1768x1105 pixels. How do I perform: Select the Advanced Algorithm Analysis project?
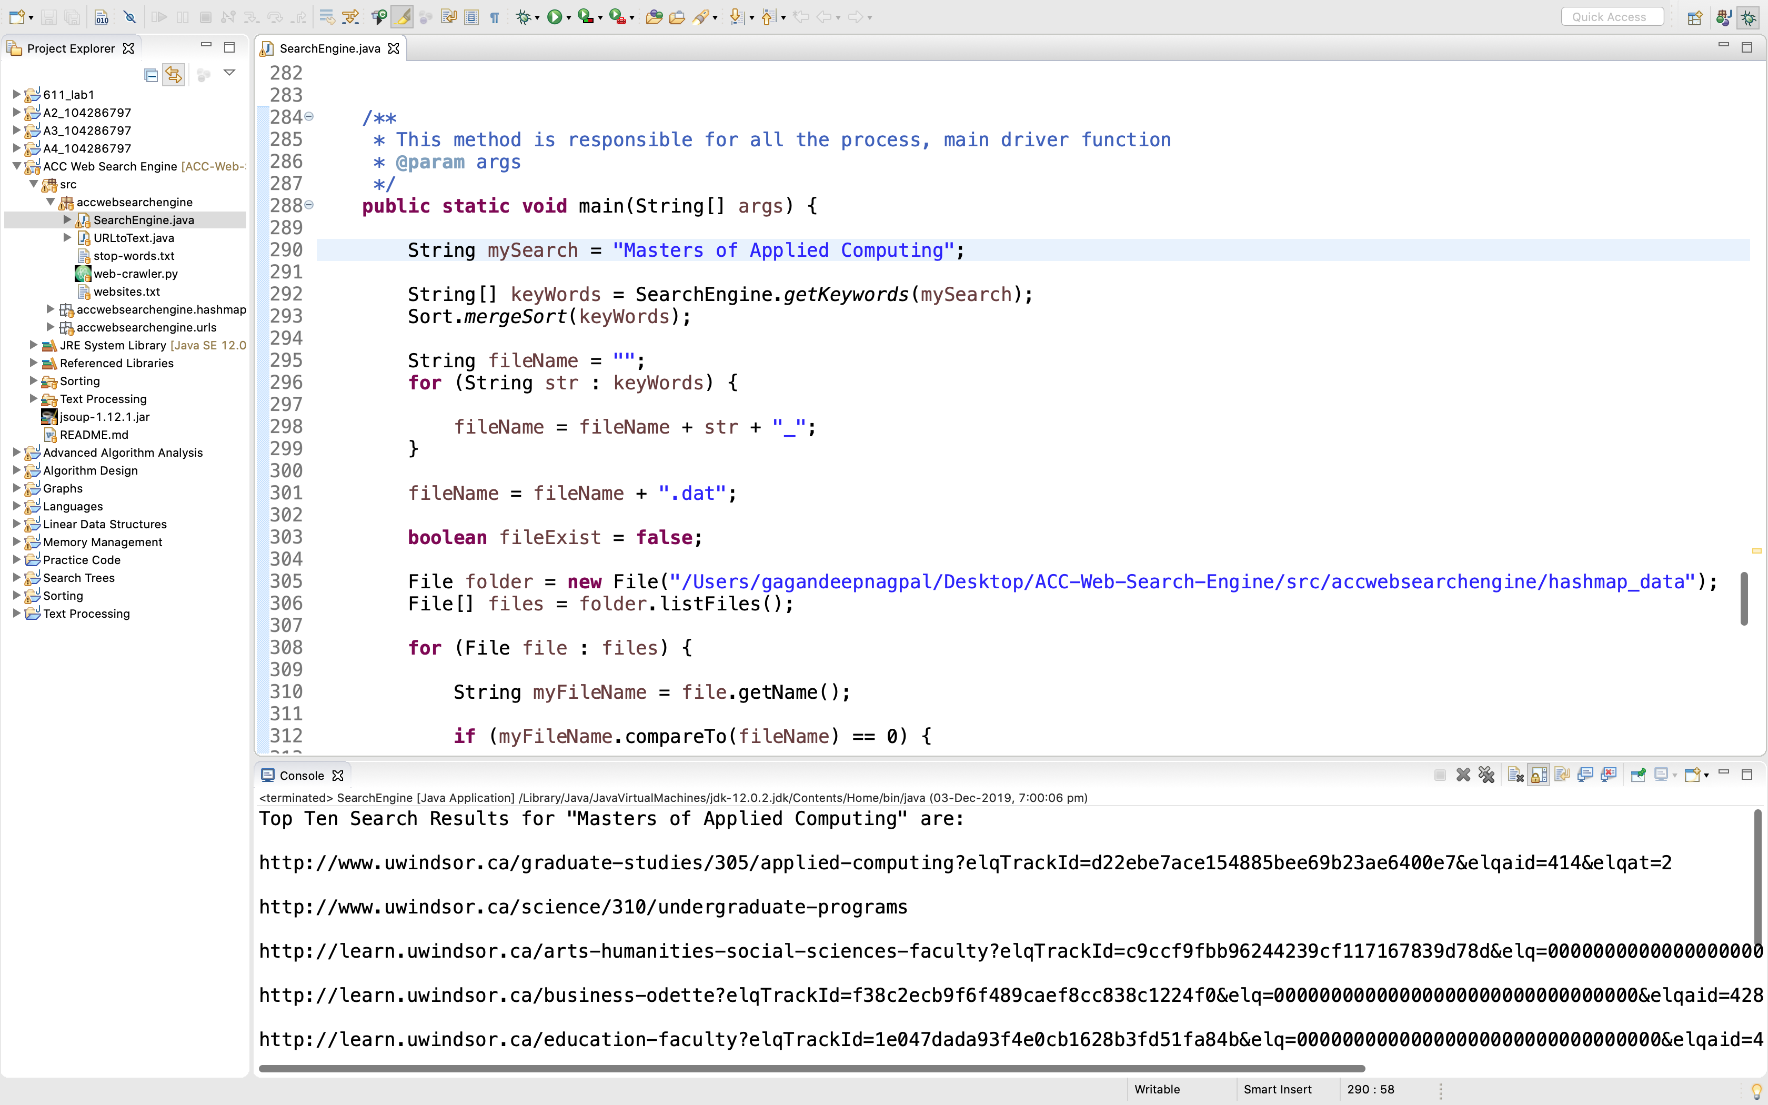tap(123, 453)
